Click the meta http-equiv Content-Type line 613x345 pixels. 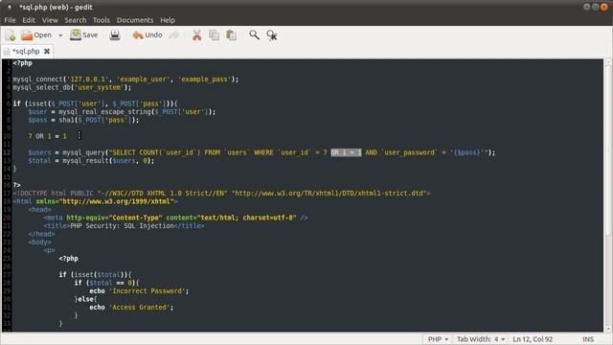[x=175, y=218]
